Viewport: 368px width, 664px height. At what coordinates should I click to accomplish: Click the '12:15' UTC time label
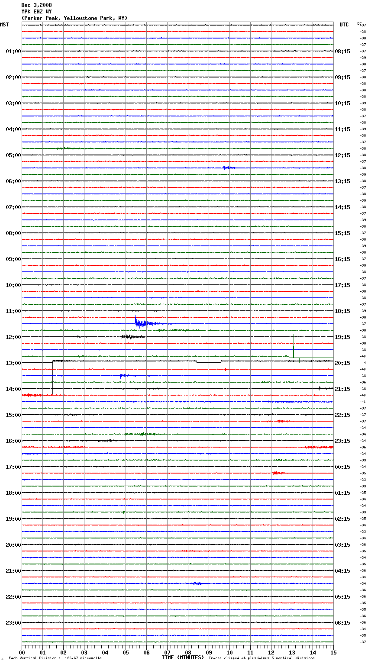click(x=342, y=155)
